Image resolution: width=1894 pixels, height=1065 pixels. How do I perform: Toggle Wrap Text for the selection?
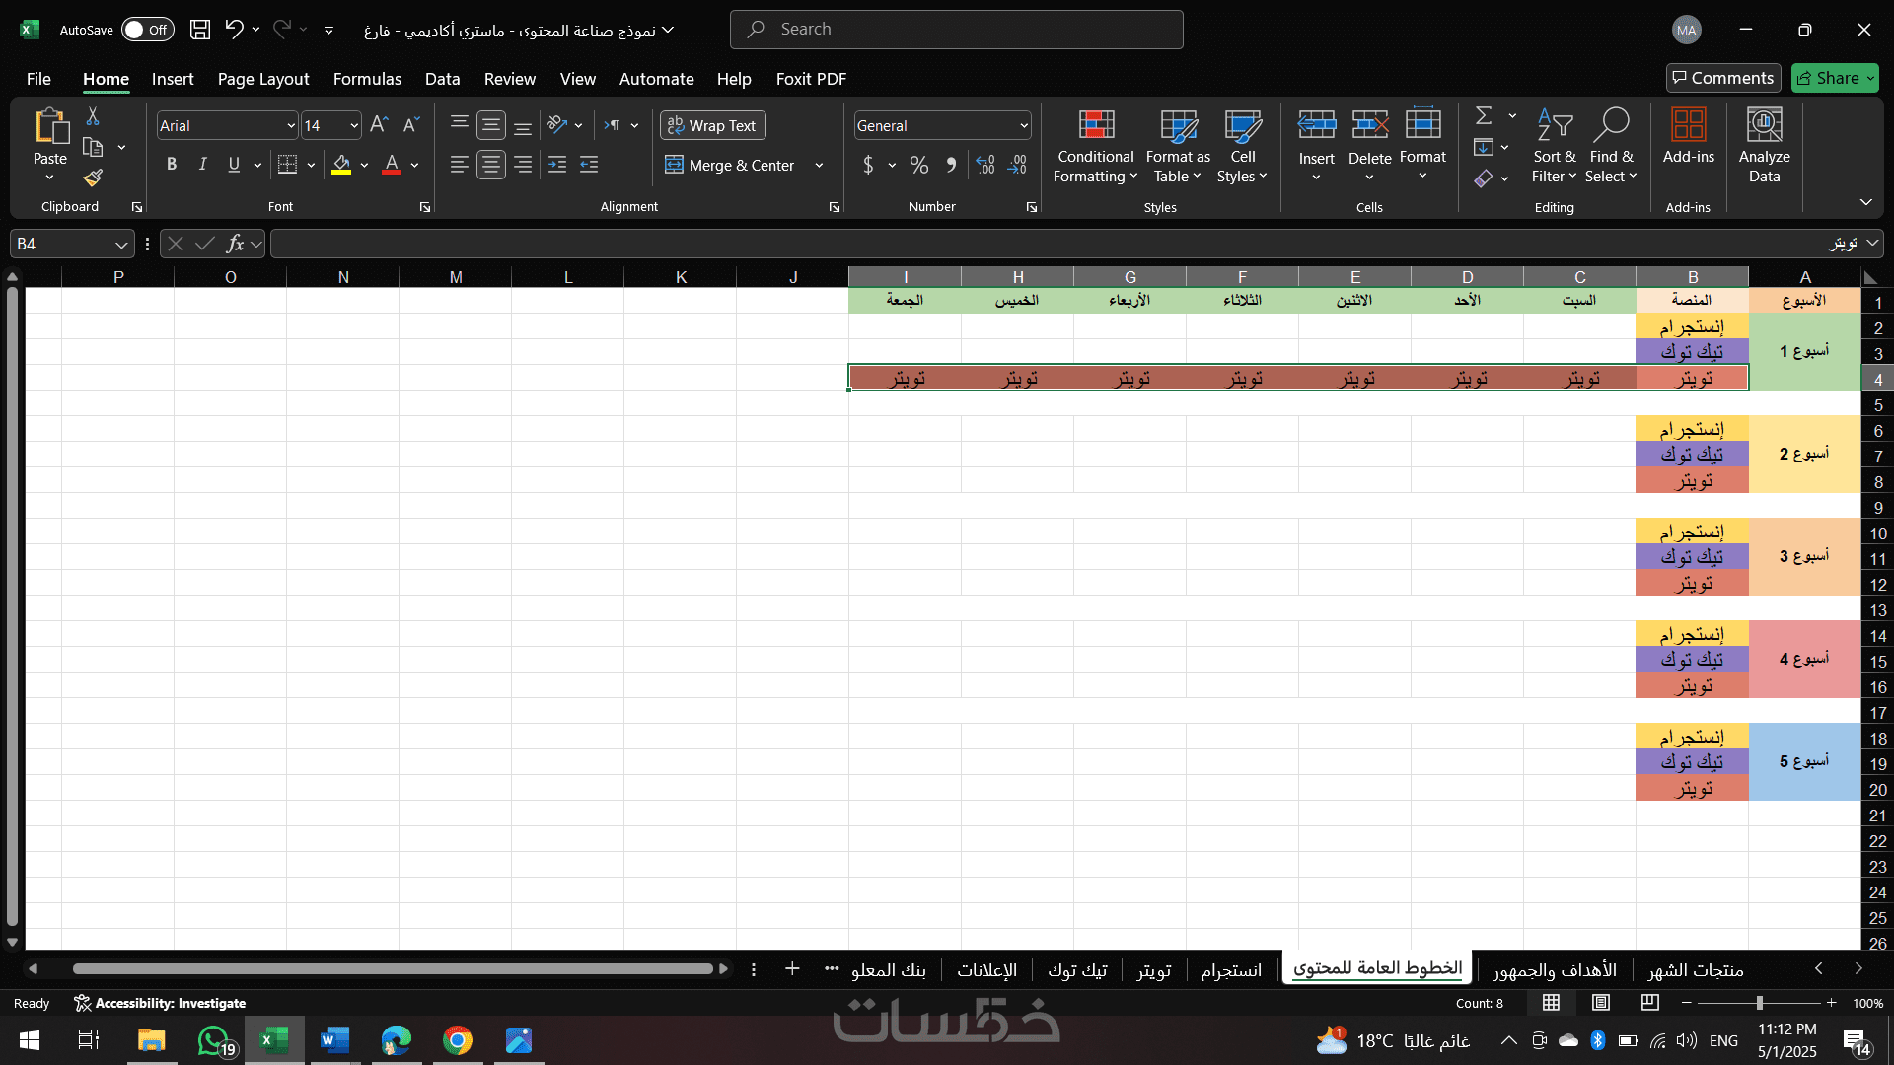tap(712, 126)
